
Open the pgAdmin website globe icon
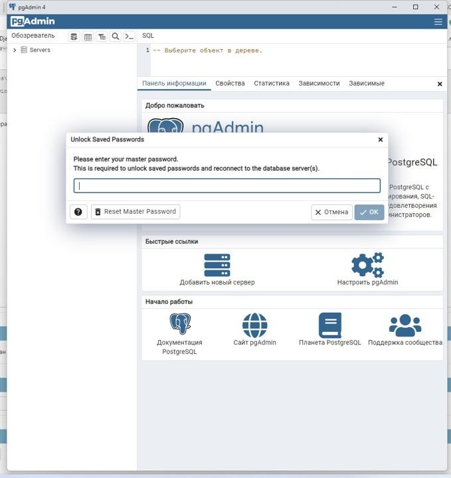coord(254,325)
